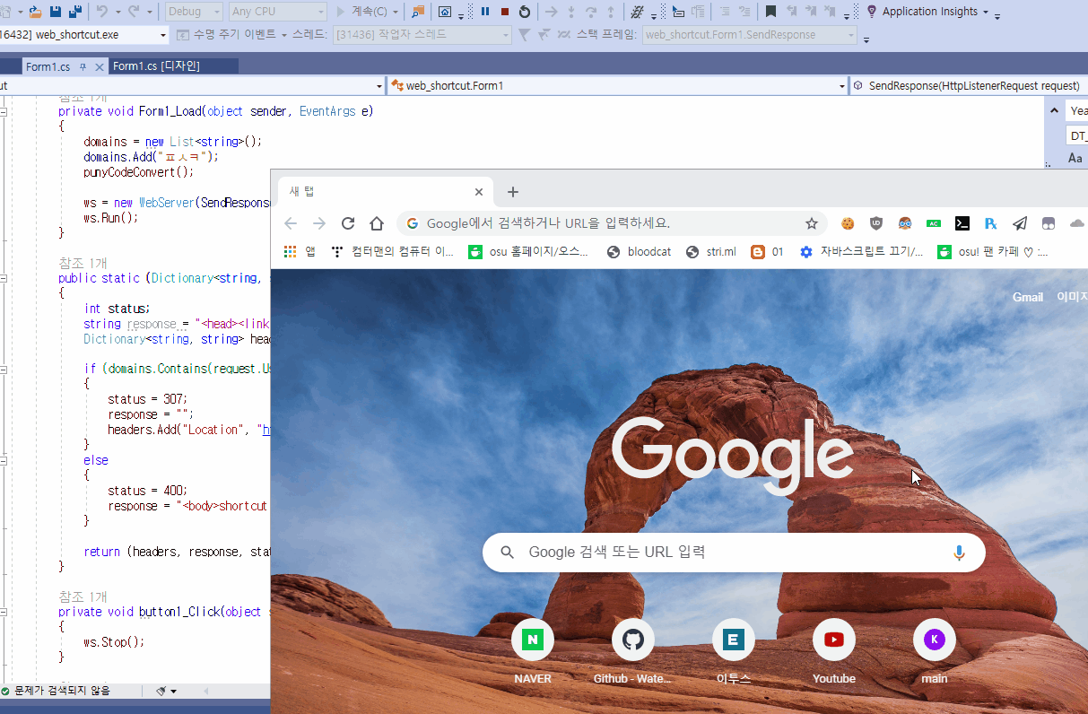Screen dimensions: 1088x714
Task: Open the 자바스크립트 끄기 bookmark
Action: pos(861,252)
